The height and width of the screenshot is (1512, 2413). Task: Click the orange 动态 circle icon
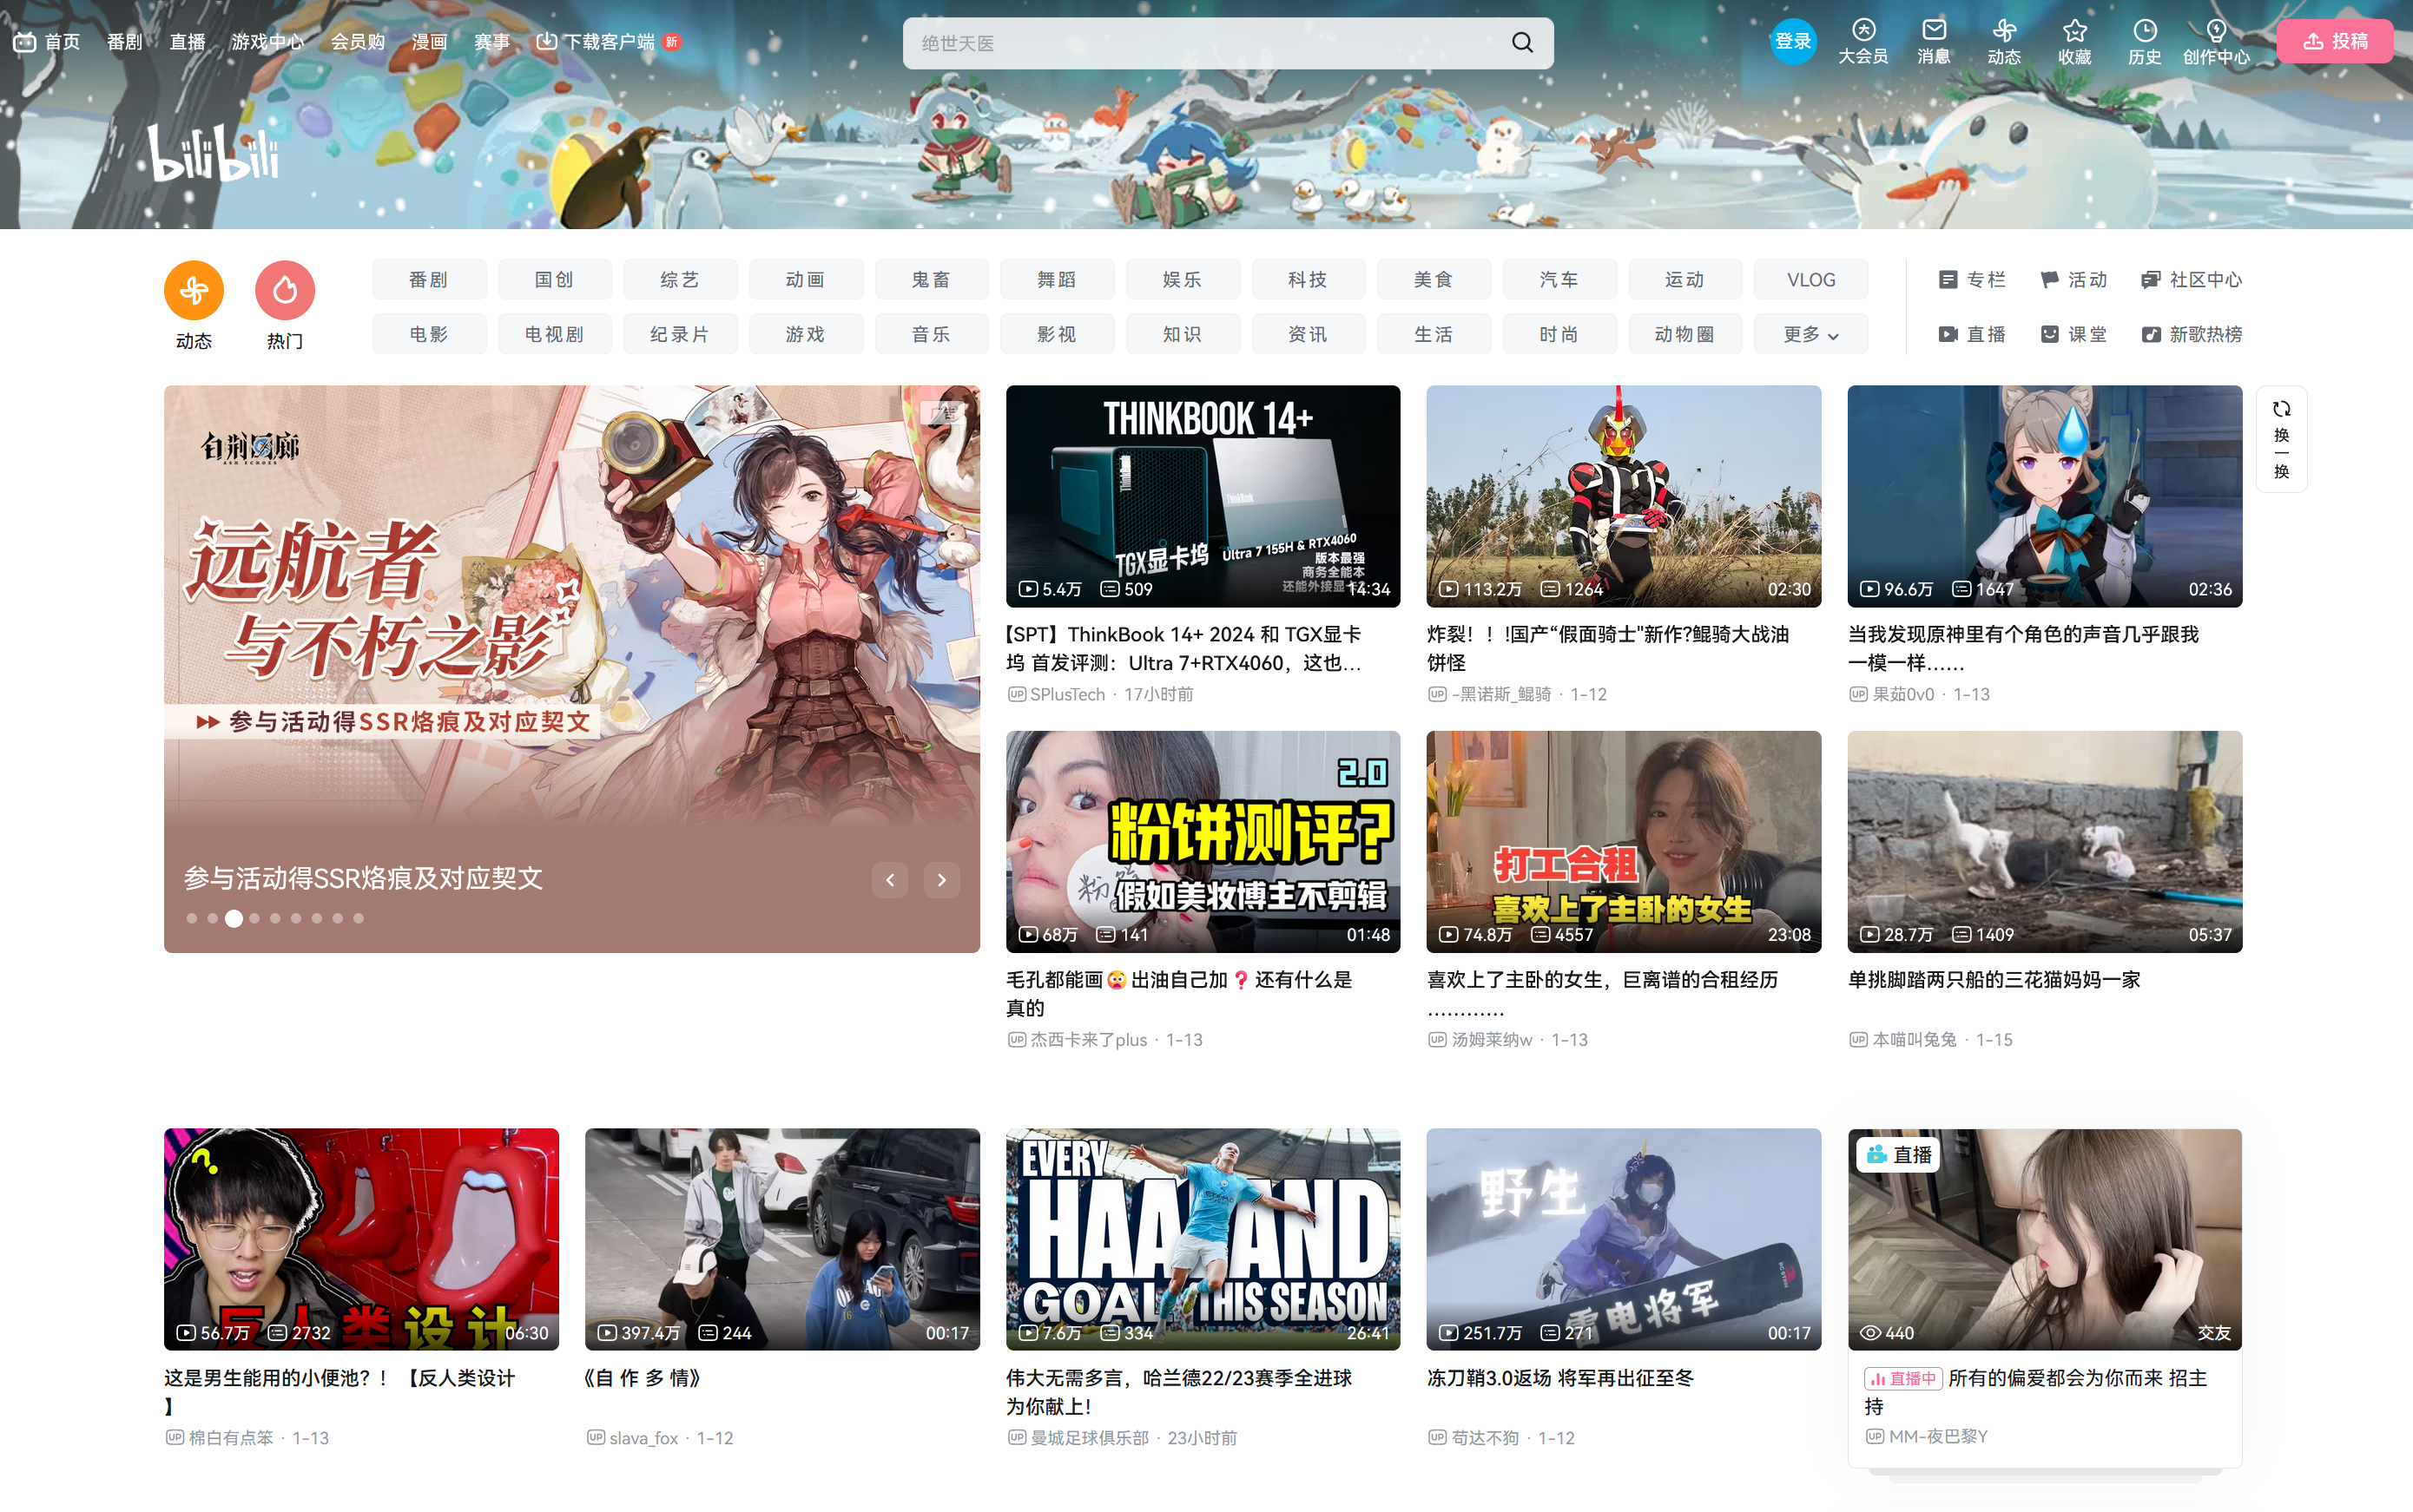coord(194,290)
